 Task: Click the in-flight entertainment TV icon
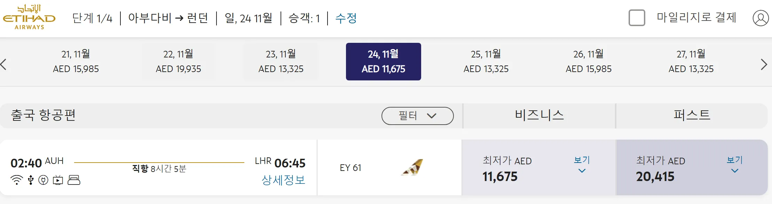pos(58,180)
